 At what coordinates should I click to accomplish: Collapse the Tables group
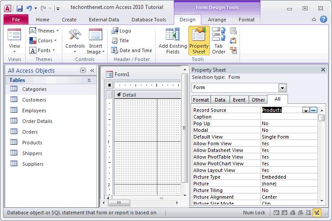click(89, 80)
